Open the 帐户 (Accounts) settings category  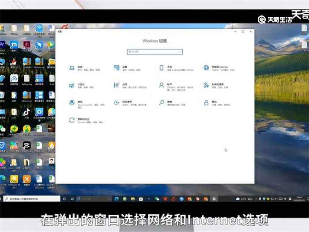[176, 87]
